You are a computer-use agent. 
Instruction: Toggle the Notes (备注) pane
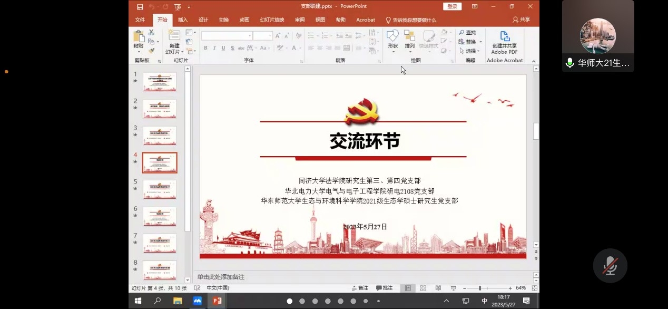[360, 288]
